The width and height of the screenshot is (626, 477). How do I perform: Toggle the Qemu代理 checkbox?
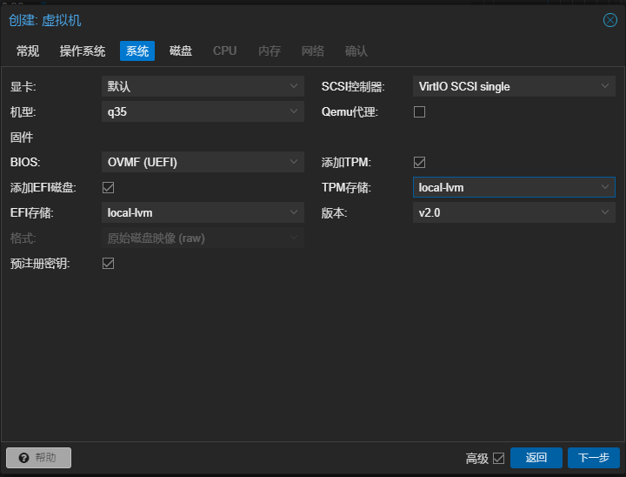419,111
